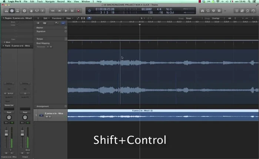
Task: Click the track 1 audio icon
Action: 41,115
